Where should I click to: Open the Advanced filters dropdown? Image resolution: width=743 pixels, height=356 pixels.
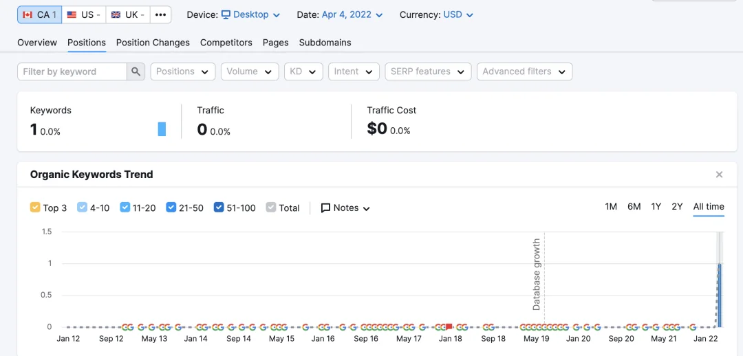click(524, 71)
